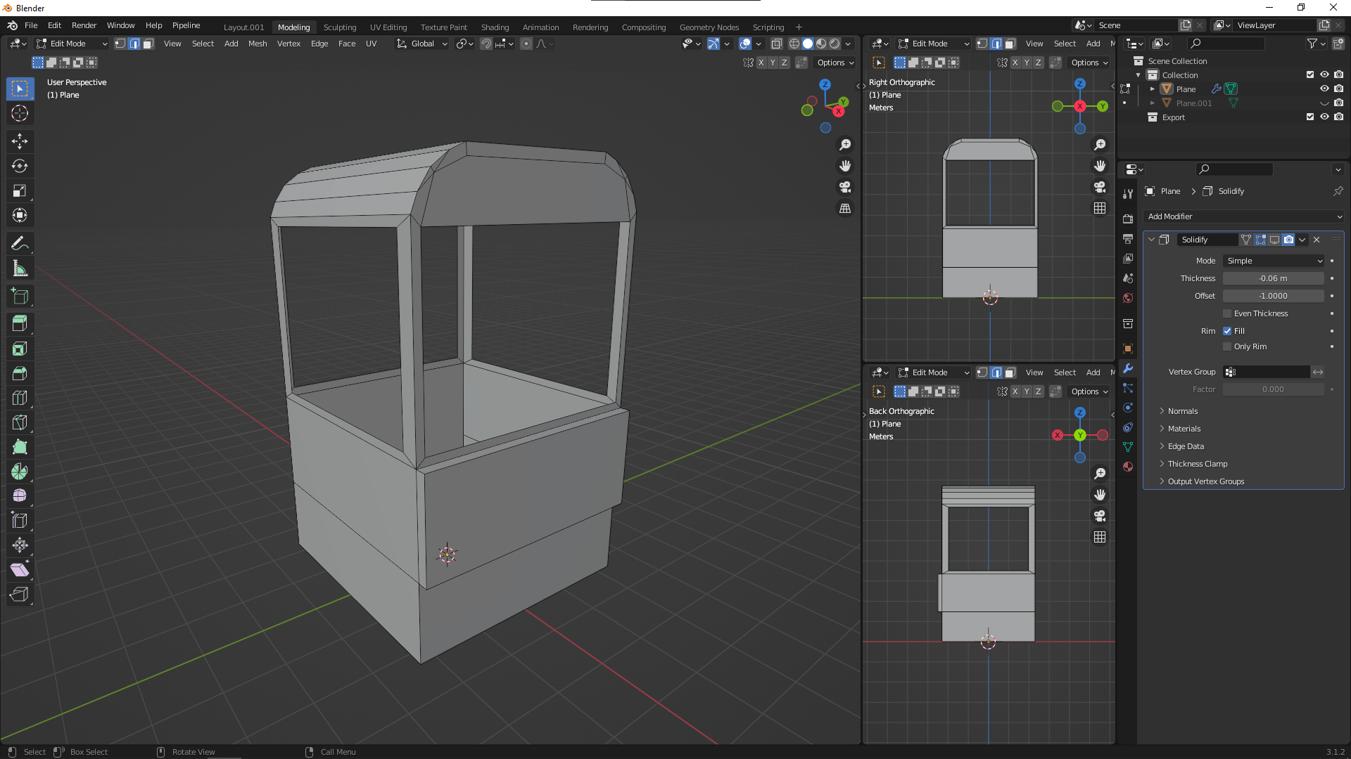Open the Modifier Properties wrench tab
The width and height of the screenshot is (1351, 759).
pos(1128,368)
